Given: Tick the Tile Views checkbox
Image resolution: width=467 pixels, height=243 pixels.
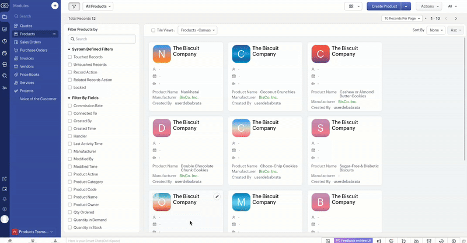Looking at the screenshot, I should 153,30.
